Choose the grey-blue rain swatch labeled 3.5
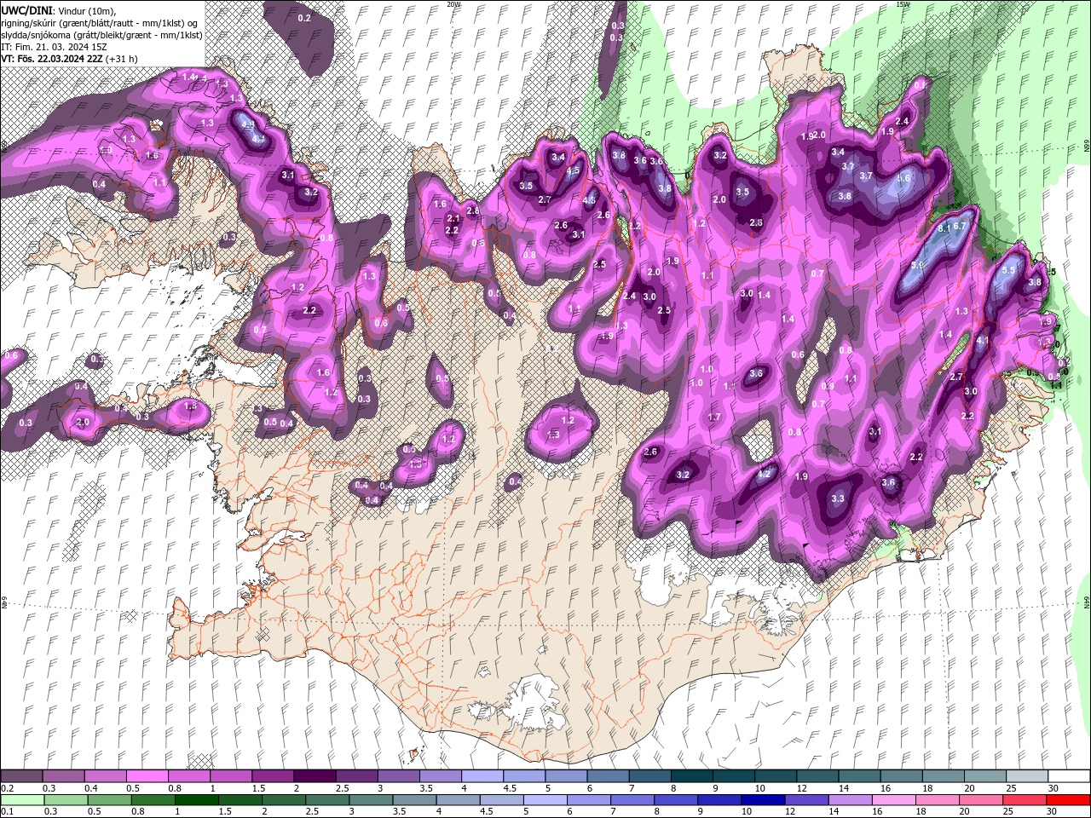 [415, 799]
